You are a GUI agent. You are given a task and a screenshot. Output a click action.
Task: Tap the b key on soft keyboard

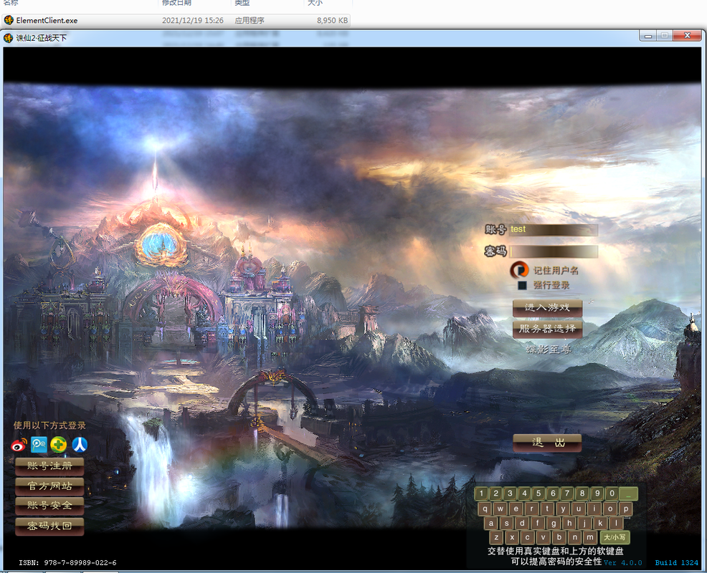[x=559, y=537]
